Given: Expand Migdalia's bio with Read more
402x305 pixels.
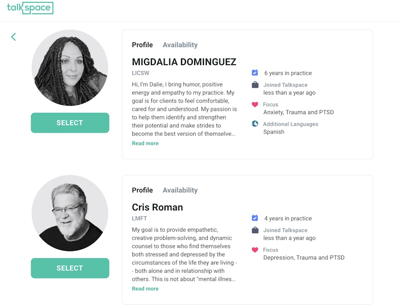Looking at the screenshot, I should [x=145, y=143].
